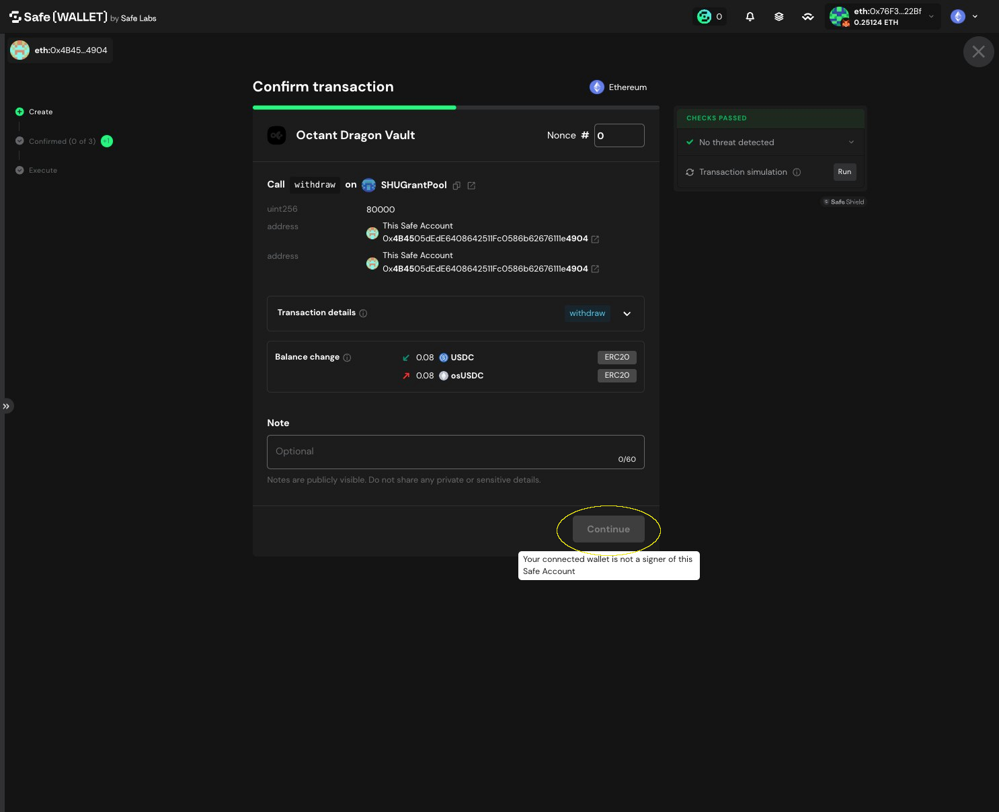Click the osUSDC token icon

[x=444, y=376]
